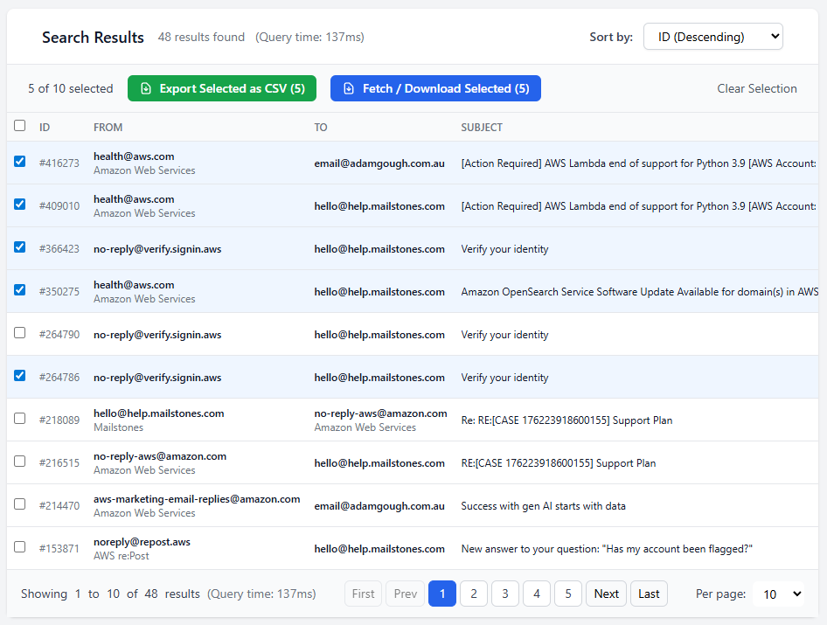The height and width of the screenshot is (625, 827).
Task: Open the Verify your identity email #264786
Action: (504, 376)
